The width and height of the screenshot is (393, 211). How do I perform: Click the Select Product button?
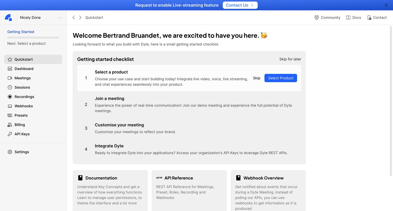click(281, 78)
